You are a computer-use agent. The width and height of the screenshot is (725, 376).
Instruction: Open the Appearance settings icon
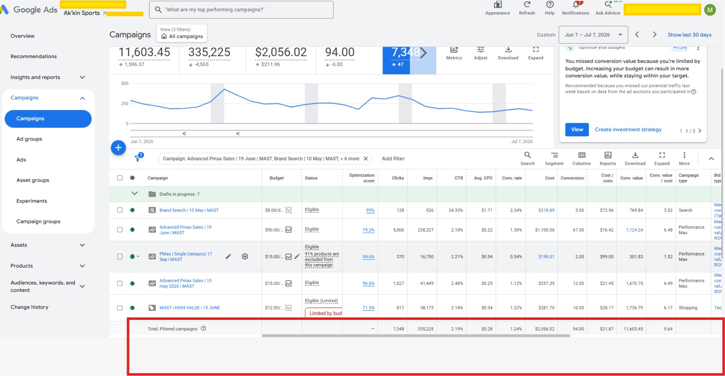coord(498,5)
